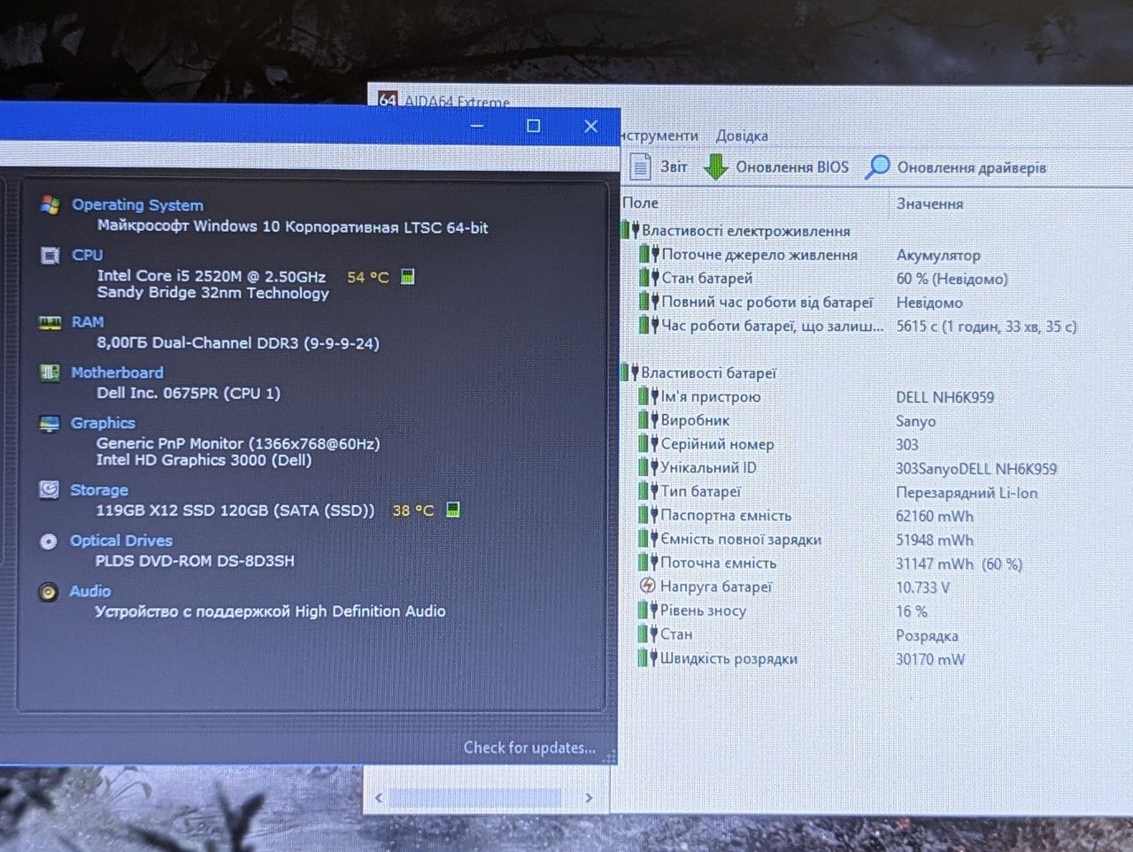1133x852 pixels.
Task: Click the Звіт report toolbar button
Action: pyautogui.click(x=659, y=166)
